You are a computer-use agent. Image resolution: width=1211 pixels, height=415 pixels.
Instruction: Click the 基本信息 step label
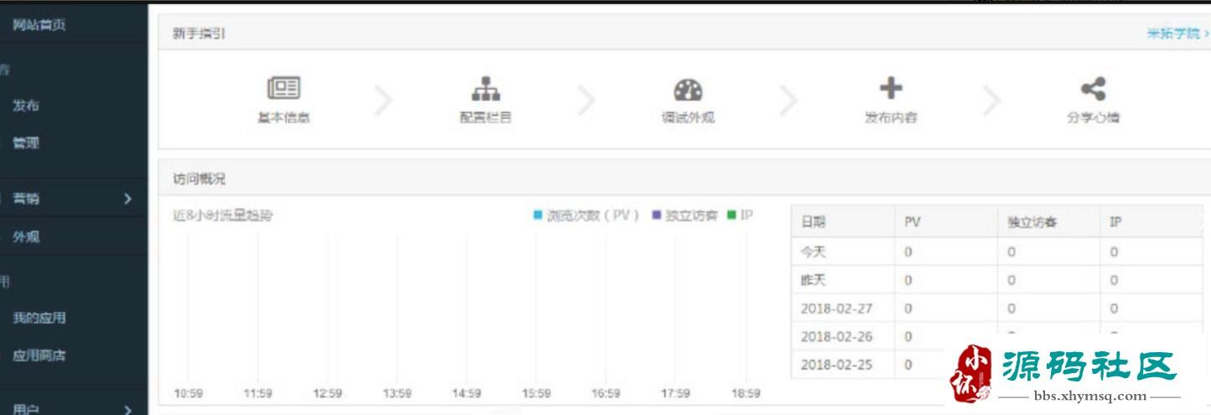point(283,117)
